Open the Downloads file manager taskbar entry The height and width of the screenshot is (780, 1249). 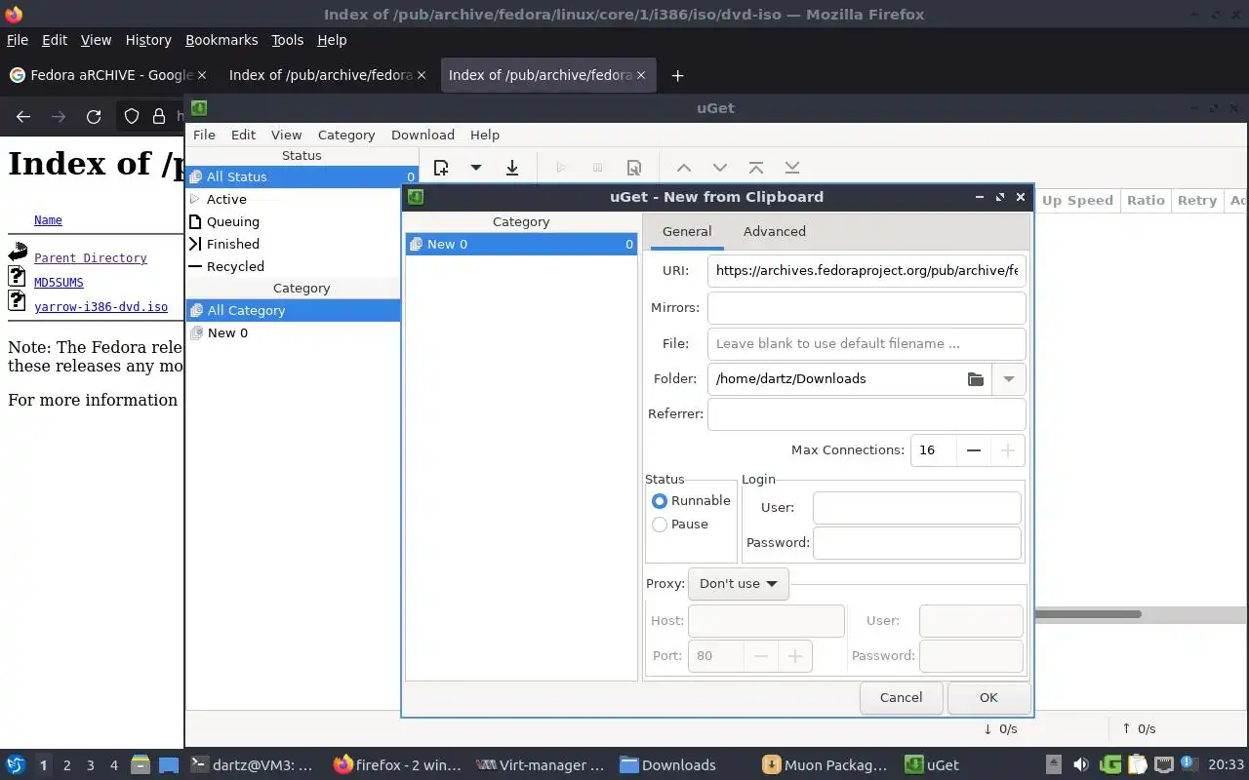pos(669,765)
